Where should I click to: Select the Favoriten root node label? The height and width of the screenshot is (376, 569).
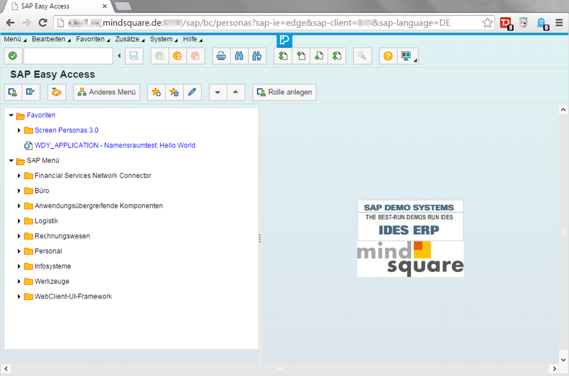click(41, 115)
